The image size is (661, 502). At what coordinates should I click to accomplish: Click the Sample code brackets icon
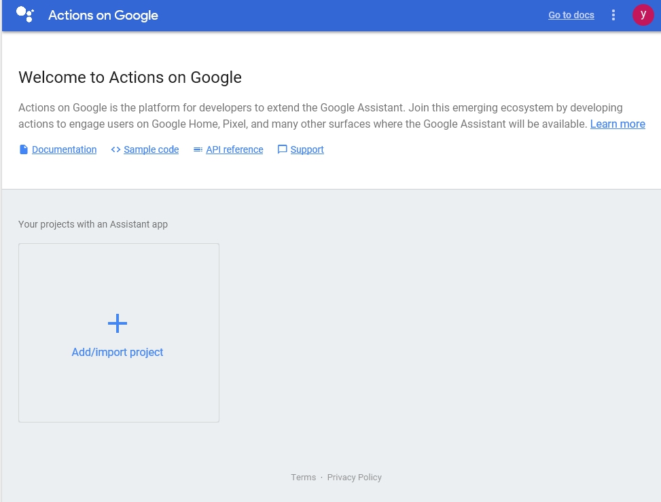pos(115,149)
